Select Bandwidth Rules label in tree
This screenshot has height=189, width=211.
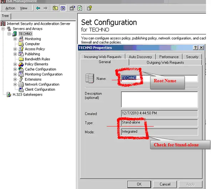pos(37,59)
